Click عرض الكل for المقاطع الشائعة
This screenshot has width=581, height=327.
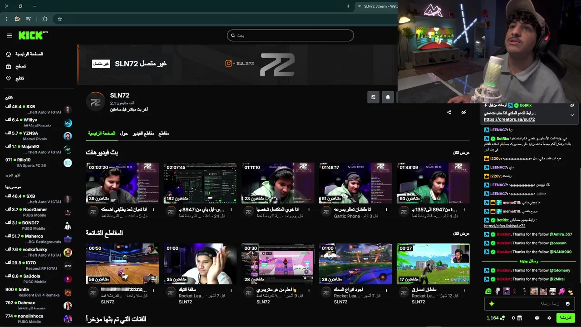tap(461, 233)
